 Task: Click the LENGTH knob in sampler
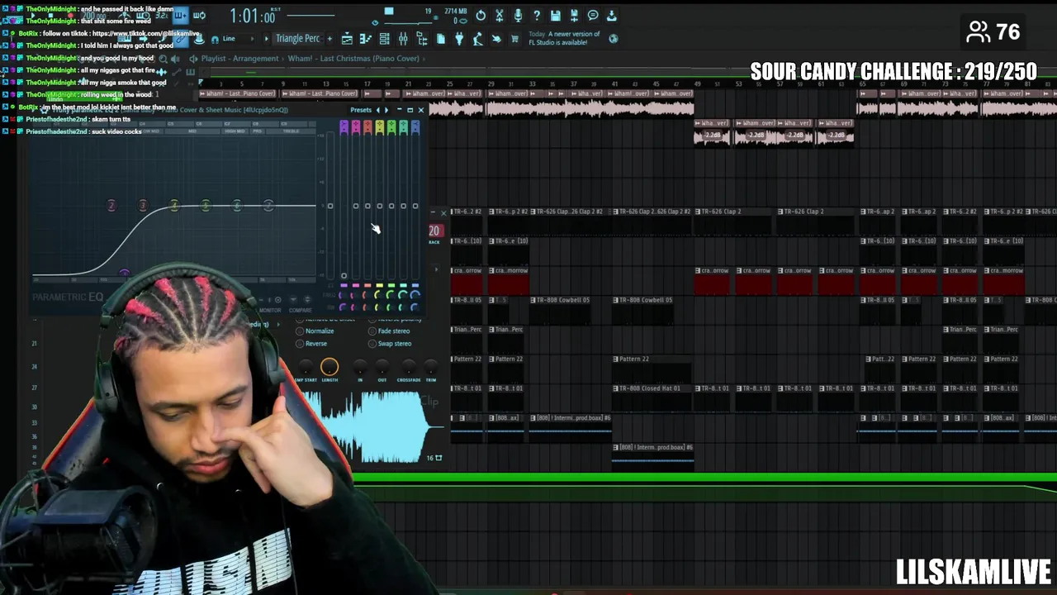coord(329,367)
